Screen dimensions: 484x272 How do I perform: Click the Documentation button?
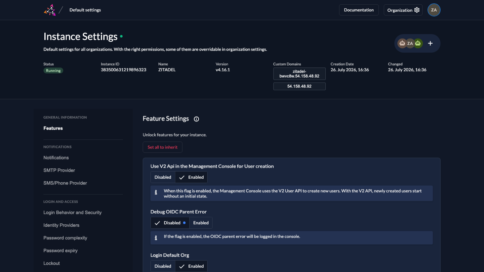pyautogui.click(x=359, y=10)
